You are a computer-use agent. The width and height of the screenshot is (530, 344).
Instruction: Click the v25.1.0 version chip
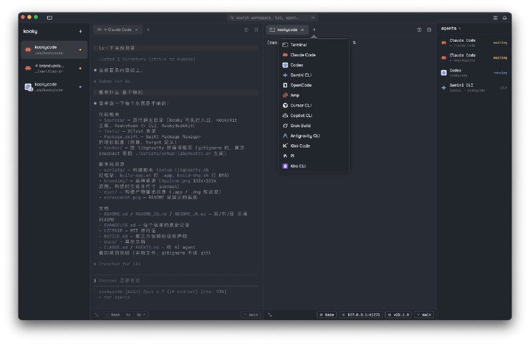[398, 315]
